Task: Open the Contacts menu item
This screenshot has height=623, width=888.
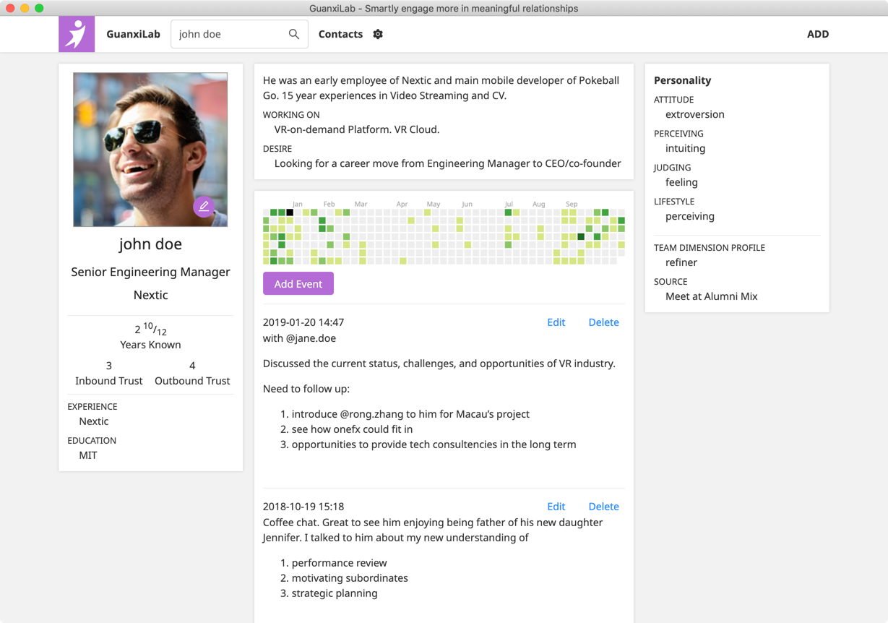Action: coord(340,34)
